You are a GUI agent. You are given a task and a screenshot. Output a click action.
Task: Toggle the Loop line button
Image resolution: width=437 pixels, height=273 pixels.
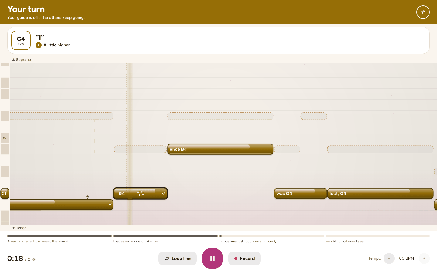(178, 258)
